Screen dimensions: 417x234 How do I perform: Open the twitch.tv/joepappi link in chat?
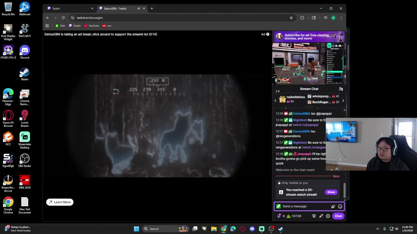pos(306,125)
